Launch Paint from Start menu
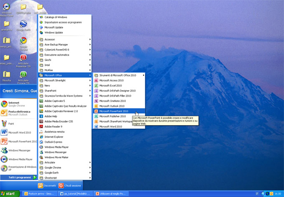284x197 pixels. [x=19, y=123]
